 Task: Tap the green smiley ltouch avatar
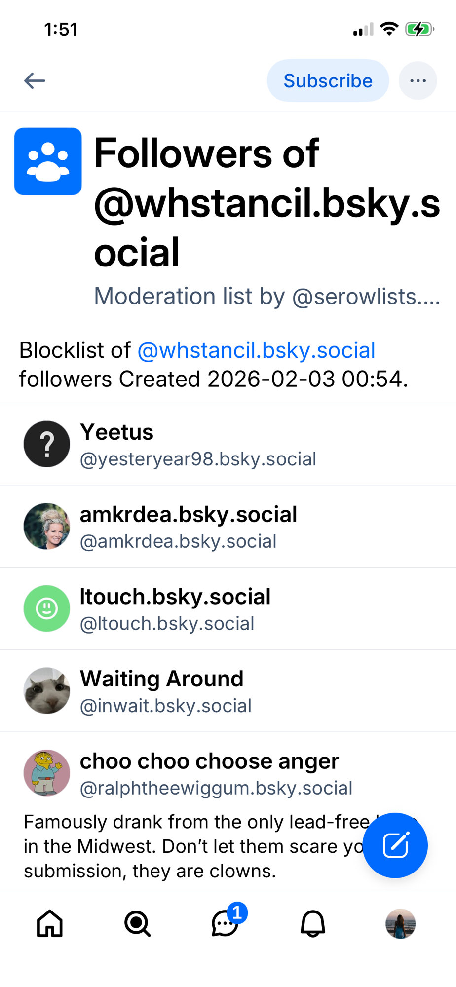point(47,608)
